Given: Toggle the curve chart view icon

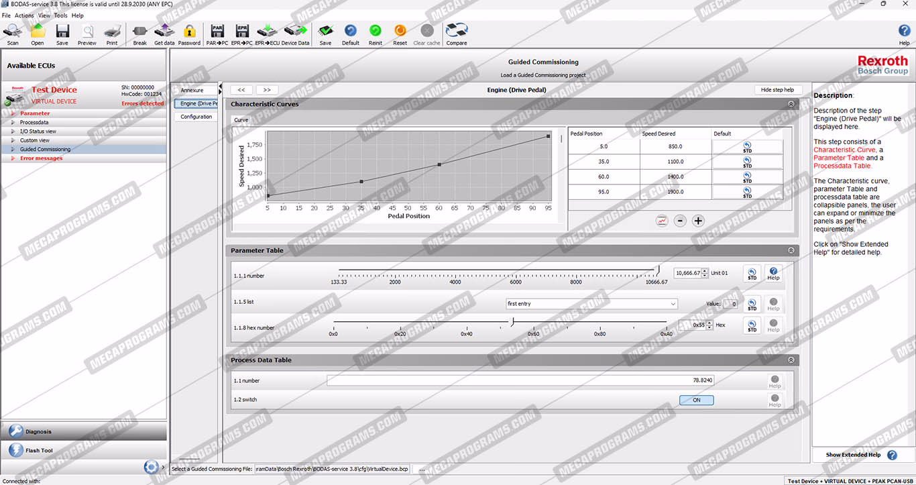Looking at the screenshot, I should 662,221.
